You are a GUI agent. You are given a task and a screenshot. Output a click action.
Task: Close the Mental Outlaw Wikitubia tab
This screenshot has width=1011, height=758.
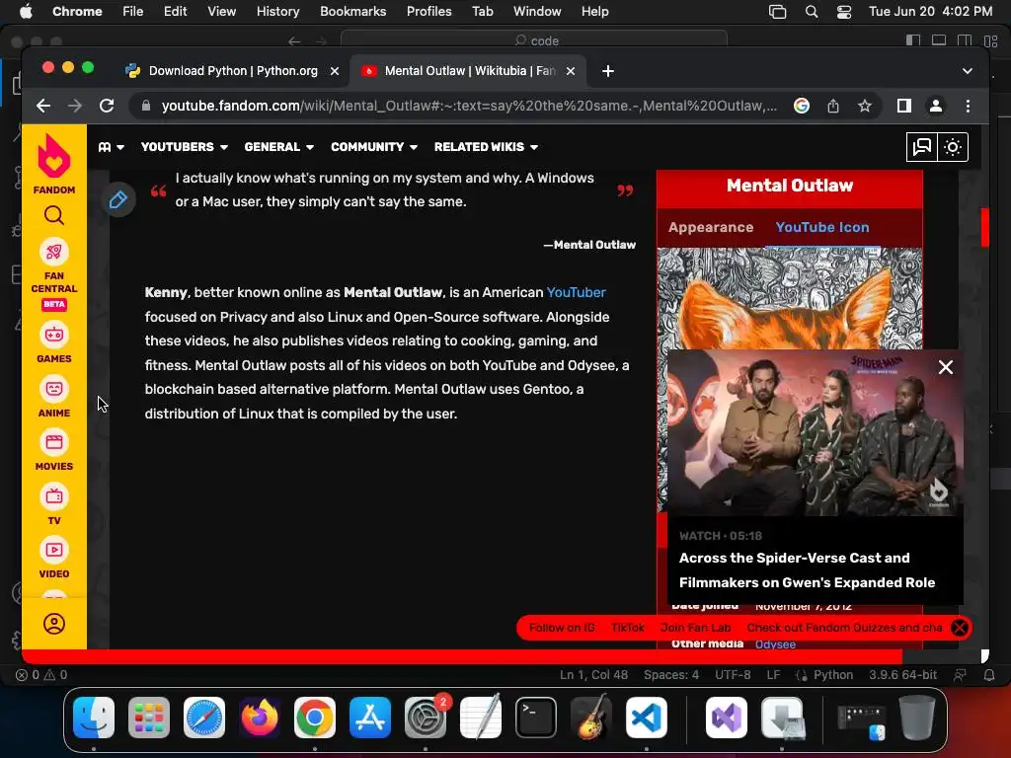coord(571,71)
